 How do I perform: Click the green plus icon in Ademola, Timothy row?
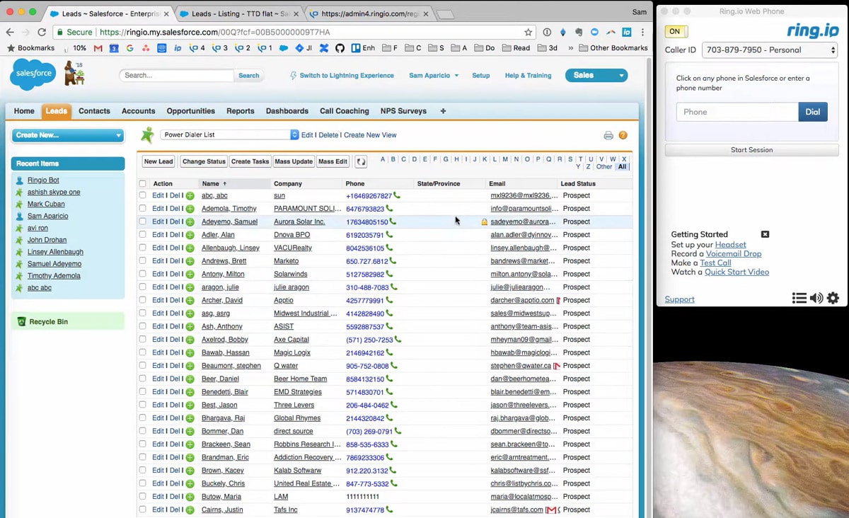click(190, 209)
